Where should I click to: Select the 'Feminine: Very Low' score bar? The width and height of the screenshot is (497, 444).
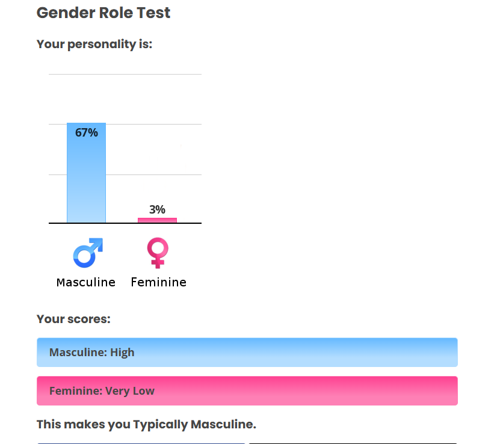pos(247,390)
